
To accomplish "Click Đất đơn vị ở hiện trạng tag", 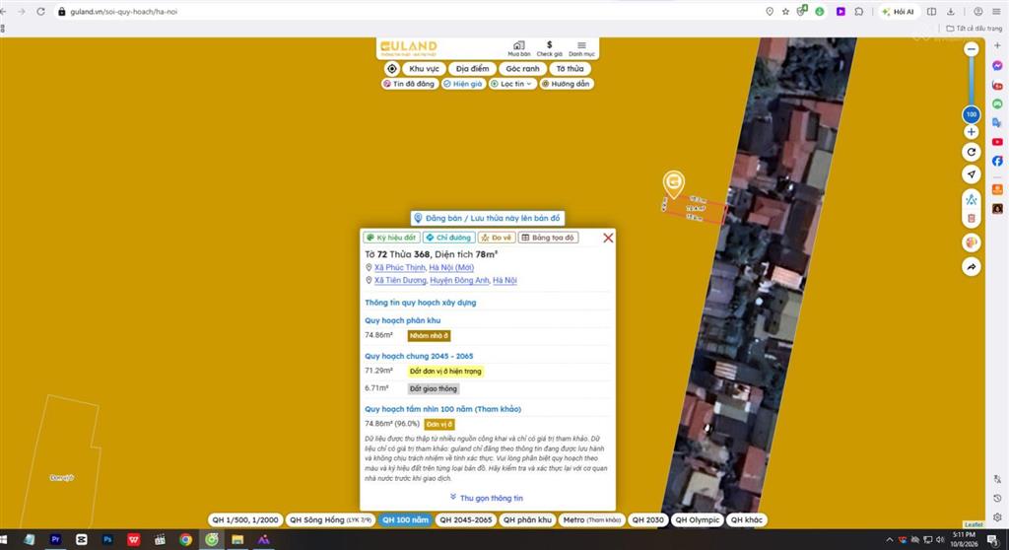I will pyautogui.click(x=445, y=371).
